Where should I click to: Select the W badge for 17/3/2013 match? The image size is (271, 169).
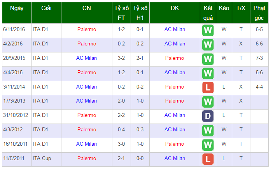(x=208, y=102)
